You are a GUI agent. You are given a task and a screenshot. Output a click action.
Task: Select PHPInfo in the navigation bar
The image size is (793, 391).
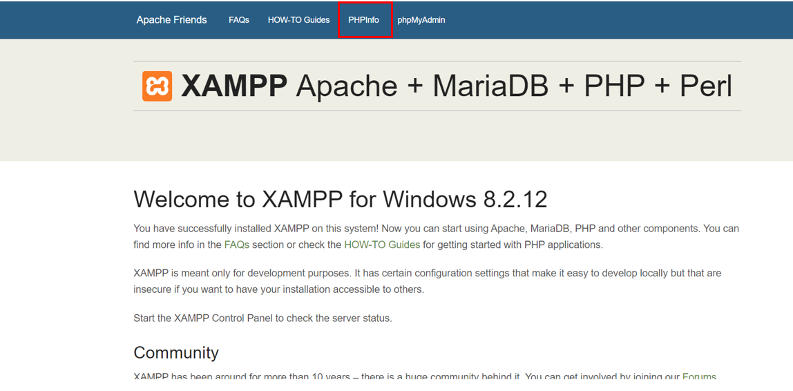point(363,20)
